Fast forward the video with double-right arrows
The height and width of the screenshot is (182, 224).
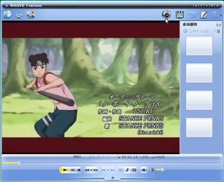(x=96, y=170)
